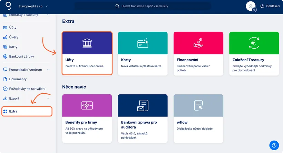Click the gift voucher Benefity icon
The width and height of the screenshot is (283, 153).
coord(87,105)
